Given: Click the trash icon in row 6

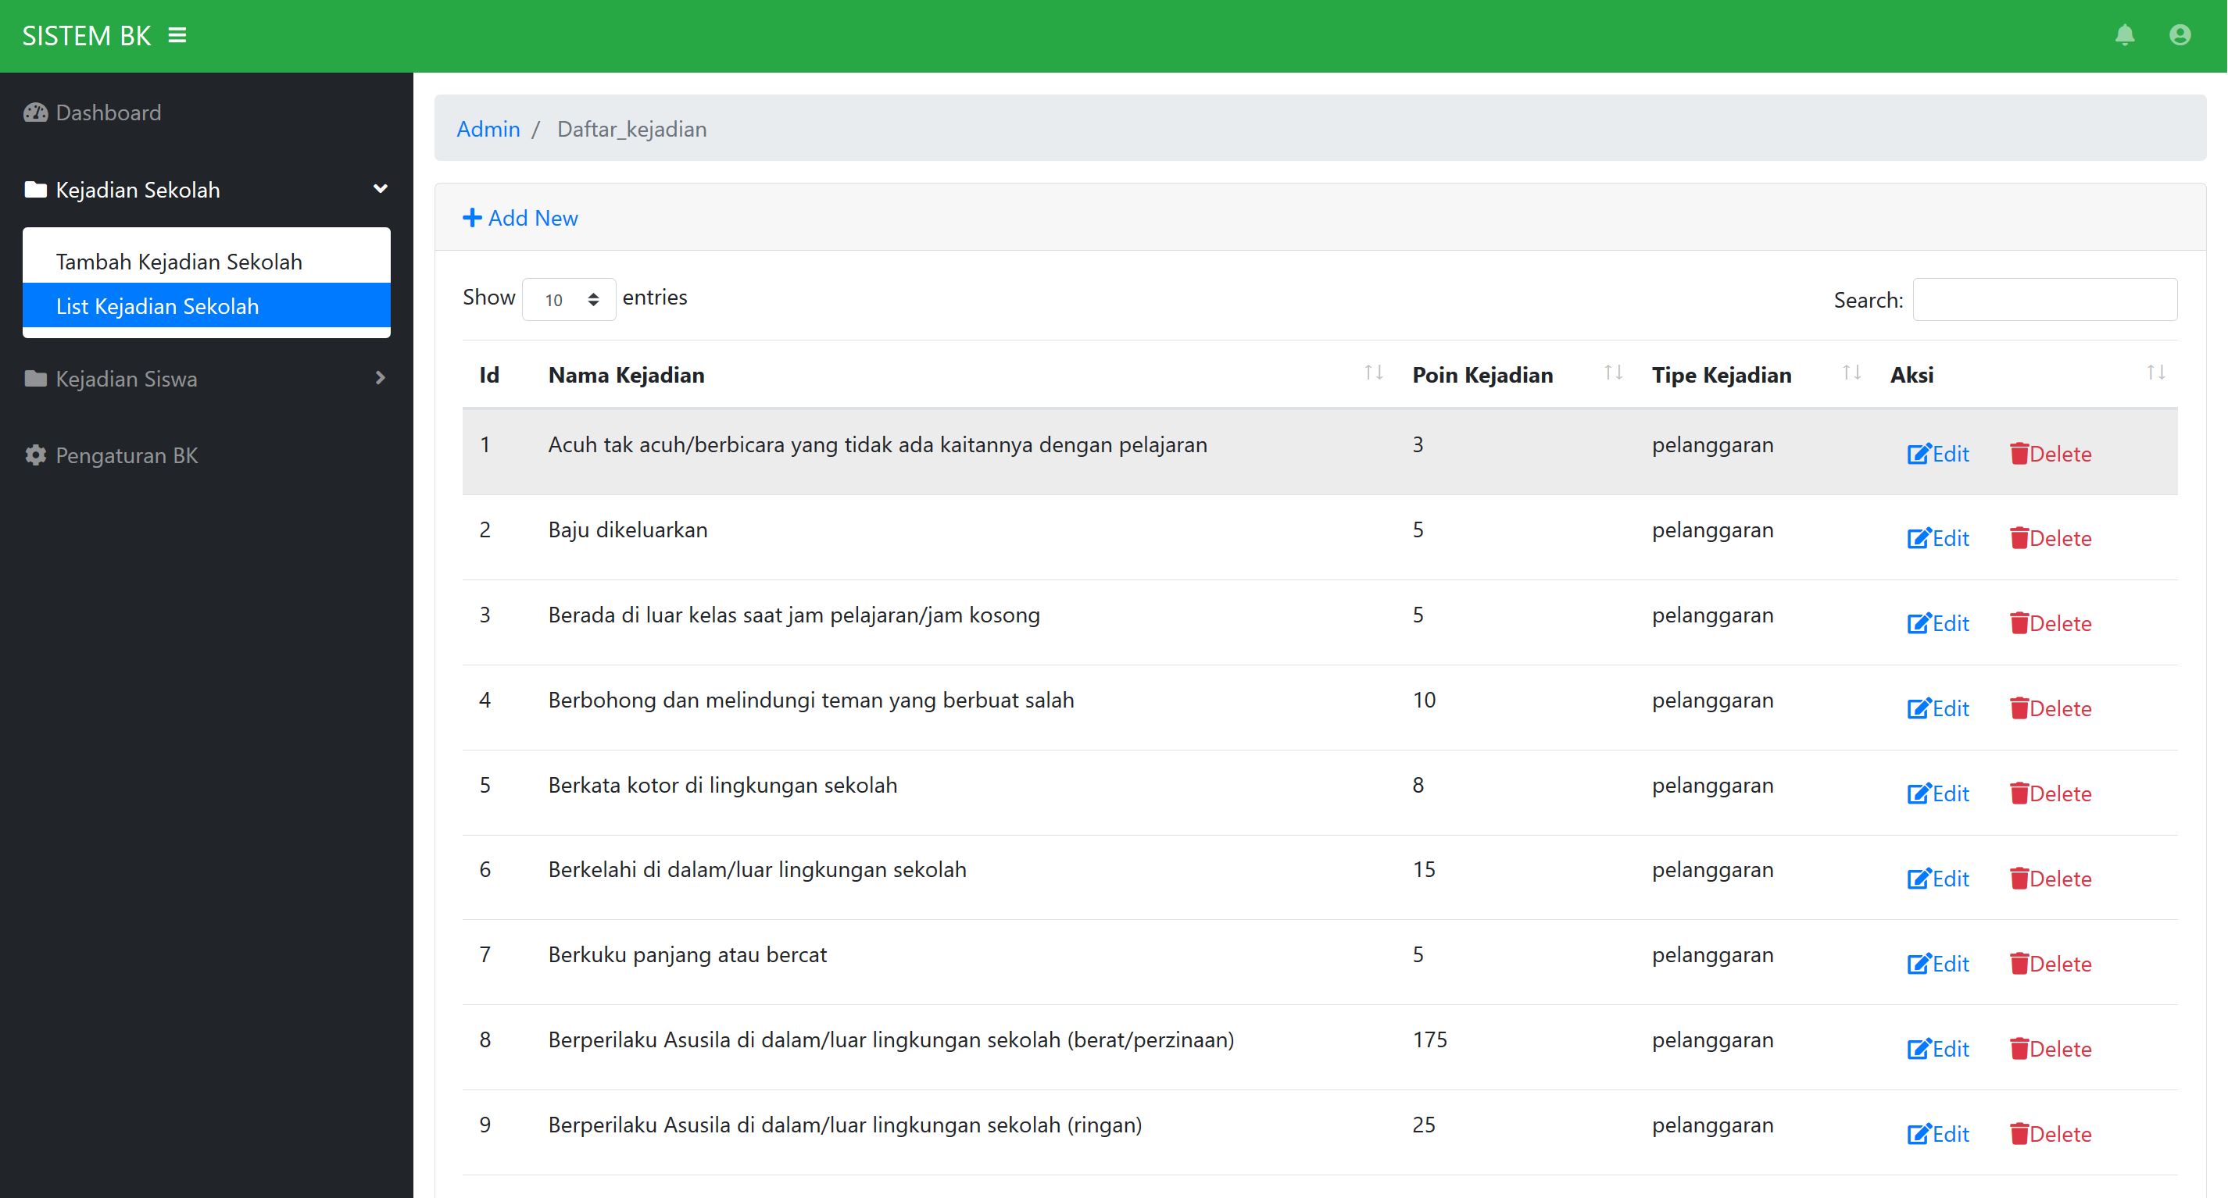Looking at the screenshot, I should coord(2019,879).
